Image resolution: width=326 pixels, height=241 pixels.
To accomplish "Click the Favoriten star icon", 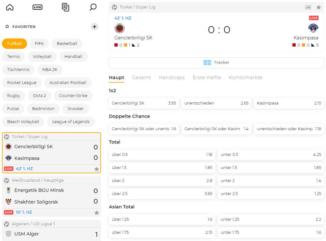I will coord(7,27).
